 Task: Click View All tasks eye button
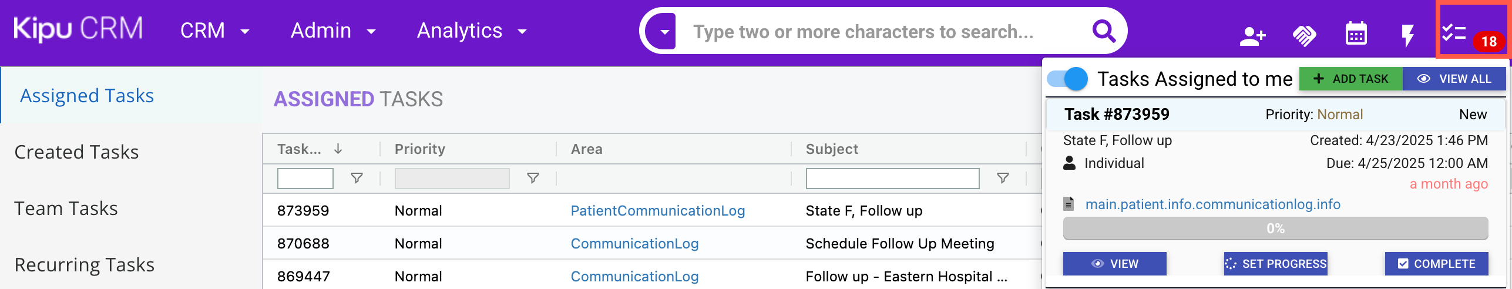[1454, 79]
